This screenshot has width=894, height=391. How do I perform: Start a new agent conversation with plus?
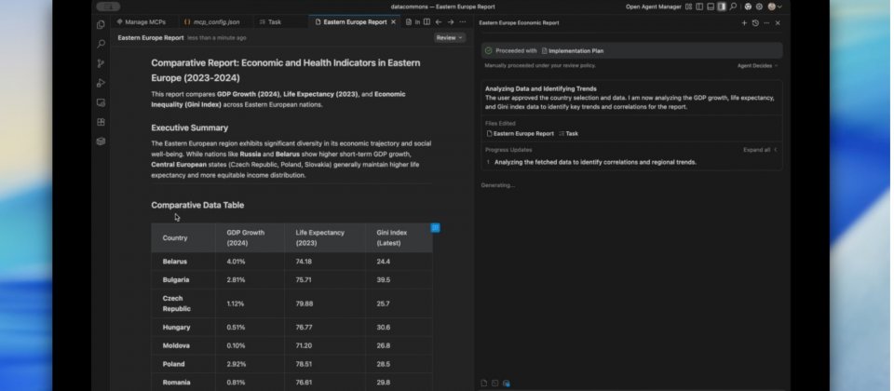743,22
